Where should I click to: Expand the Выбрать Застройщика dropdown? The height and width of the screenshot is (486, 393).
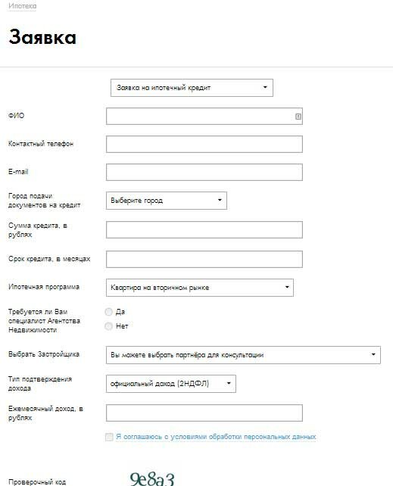243,355
